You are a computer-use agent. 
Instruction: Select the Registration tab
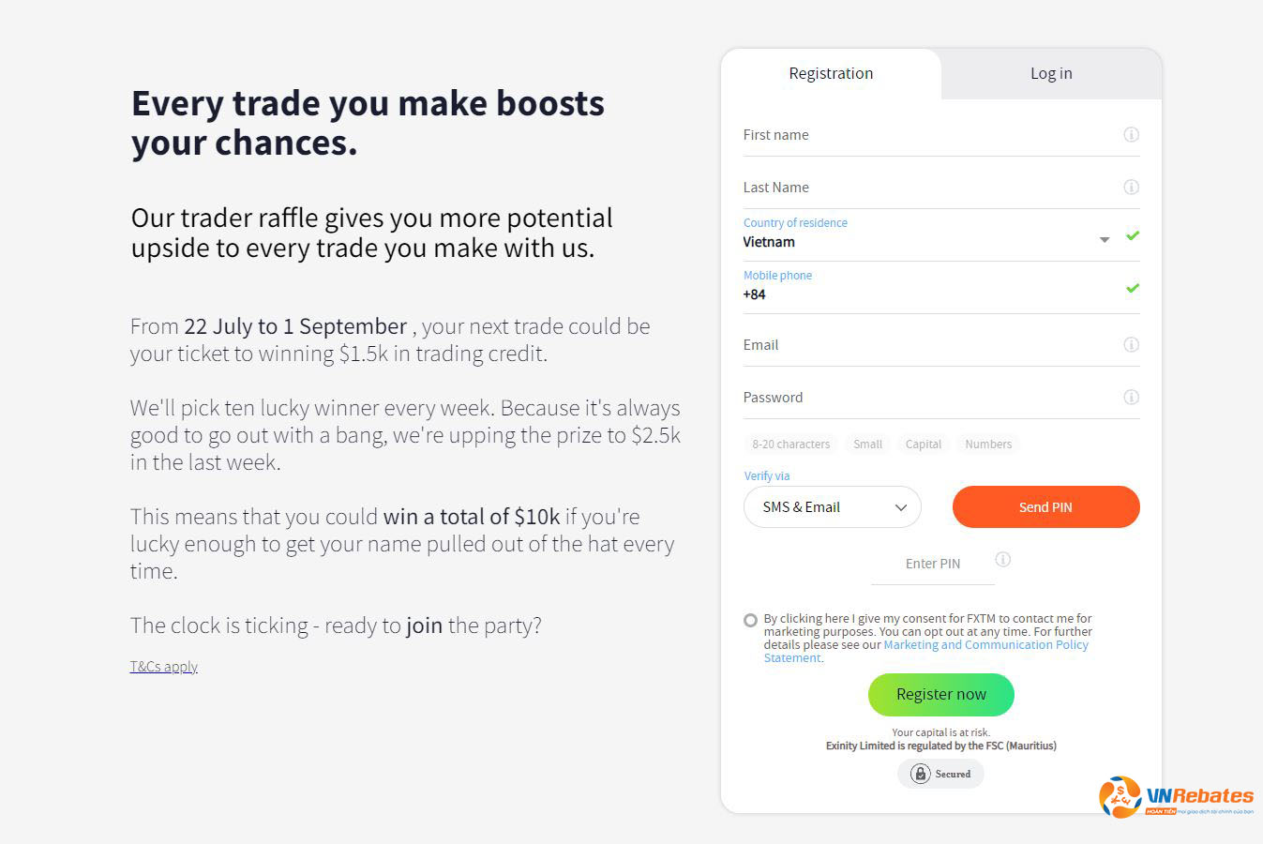point(831,73)
